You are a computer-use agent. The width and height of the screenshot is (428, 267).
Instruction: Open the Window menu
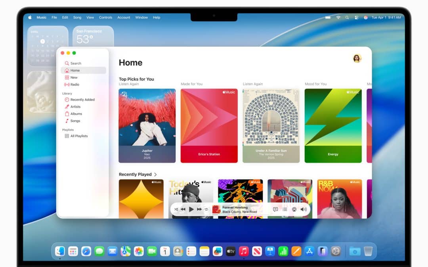(141, 17)
